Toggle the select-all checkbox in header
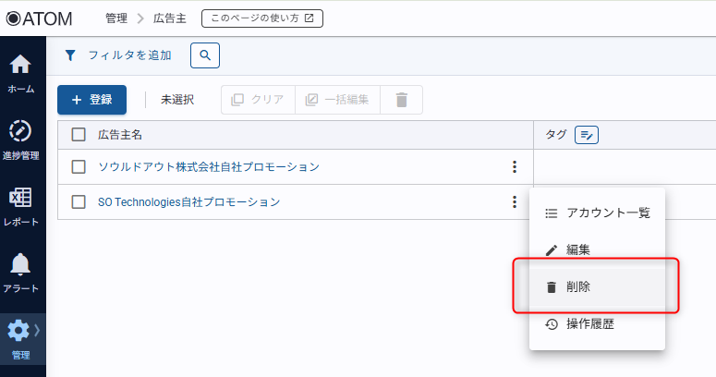The height and width of the screenshot is (377, 716). (79, 135)
